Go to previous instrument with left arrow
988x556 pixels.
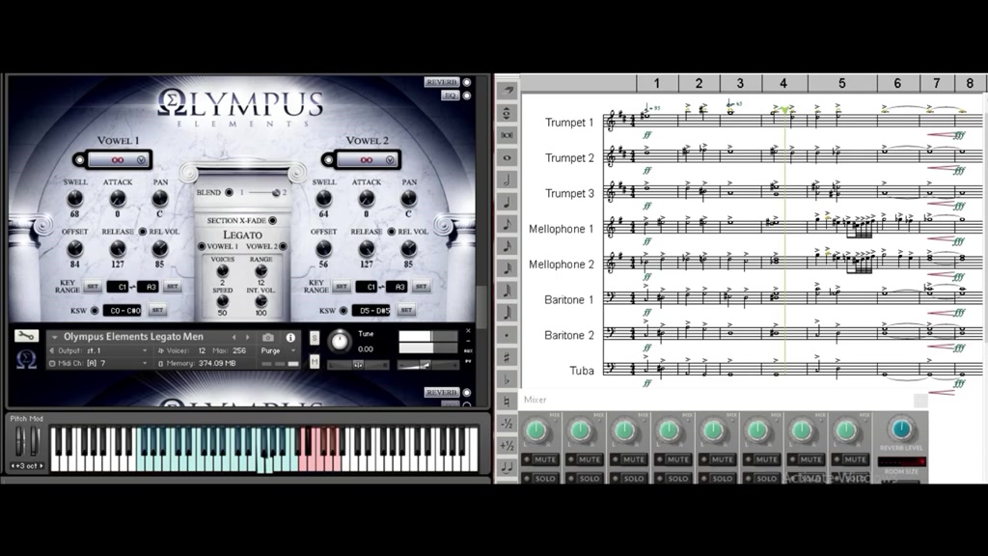click(233, 337)
